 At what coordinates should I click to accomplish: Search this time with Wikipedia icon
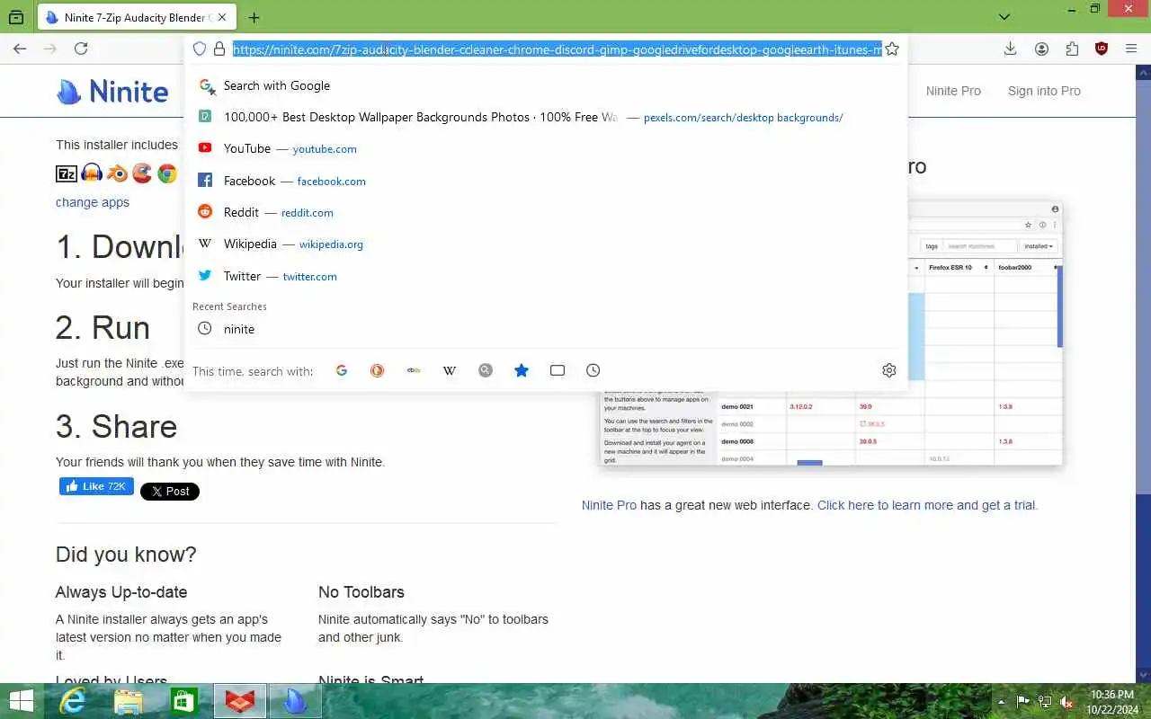pos(450,370)
